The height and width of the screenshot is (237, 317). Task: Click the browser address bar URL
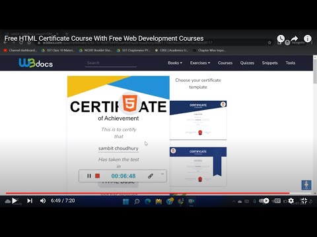(127, 43)
